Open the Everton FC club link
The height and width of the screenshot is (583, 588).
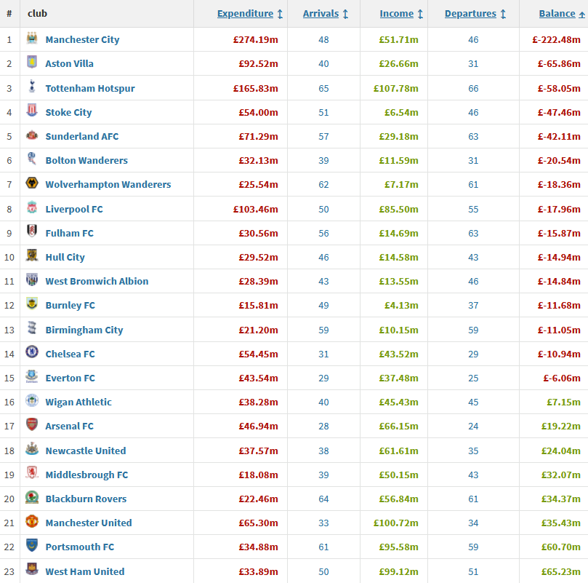70,378
